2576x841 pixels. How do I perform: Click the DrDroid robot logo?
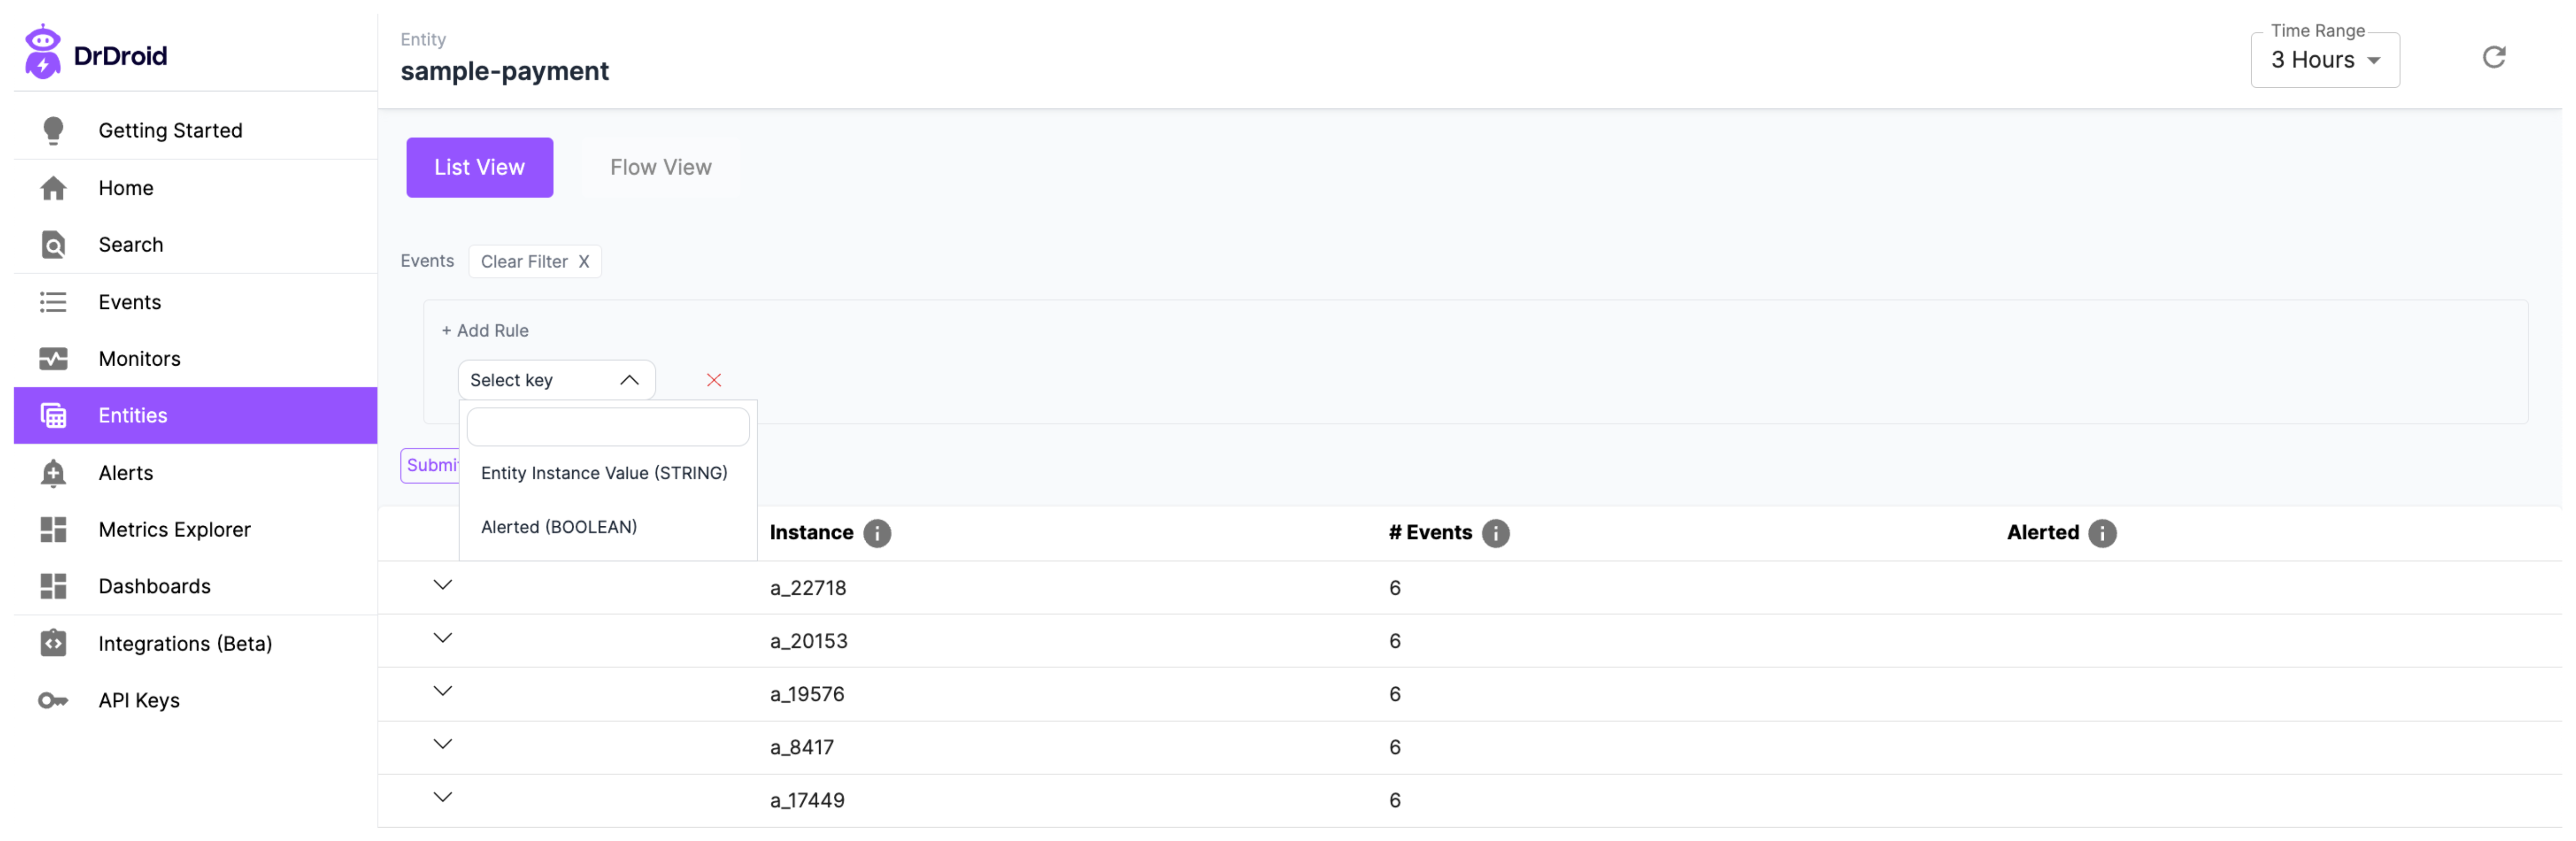pos(42,52)
